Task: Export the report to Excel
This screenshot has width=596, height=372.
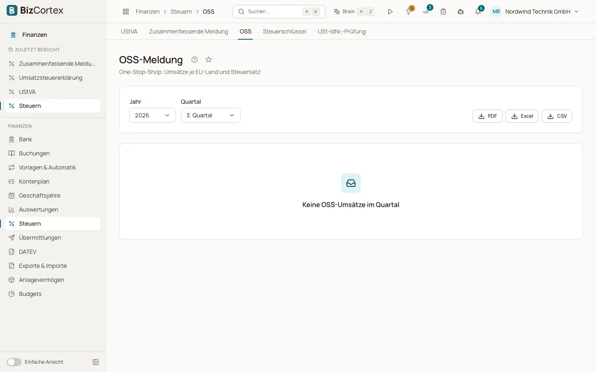Action: 522,116
